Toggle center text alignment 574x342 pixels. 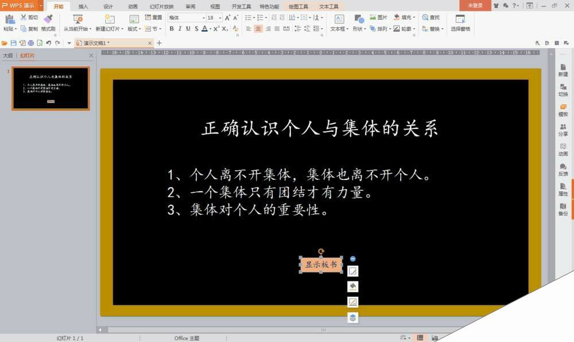pos(258,29)
